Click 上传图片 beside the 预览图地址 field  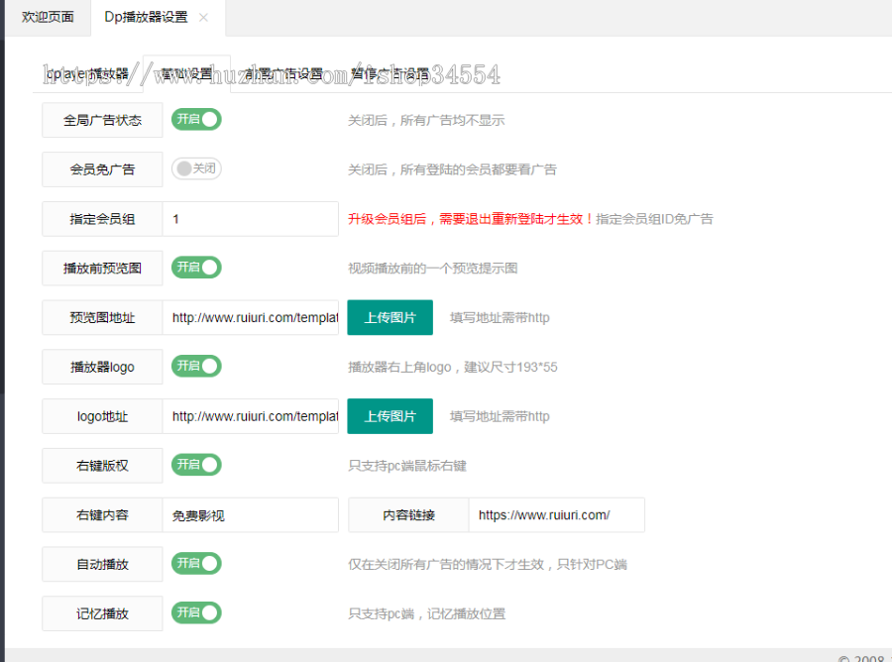[x=390, y=317]
